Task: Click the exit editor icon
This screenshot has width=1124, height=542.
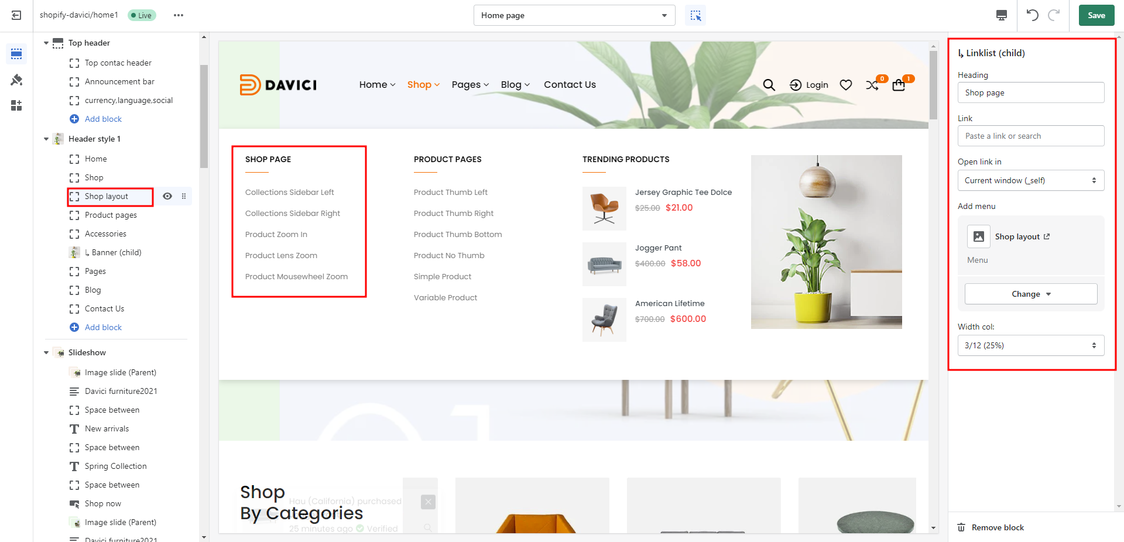Action: [16, 15]
